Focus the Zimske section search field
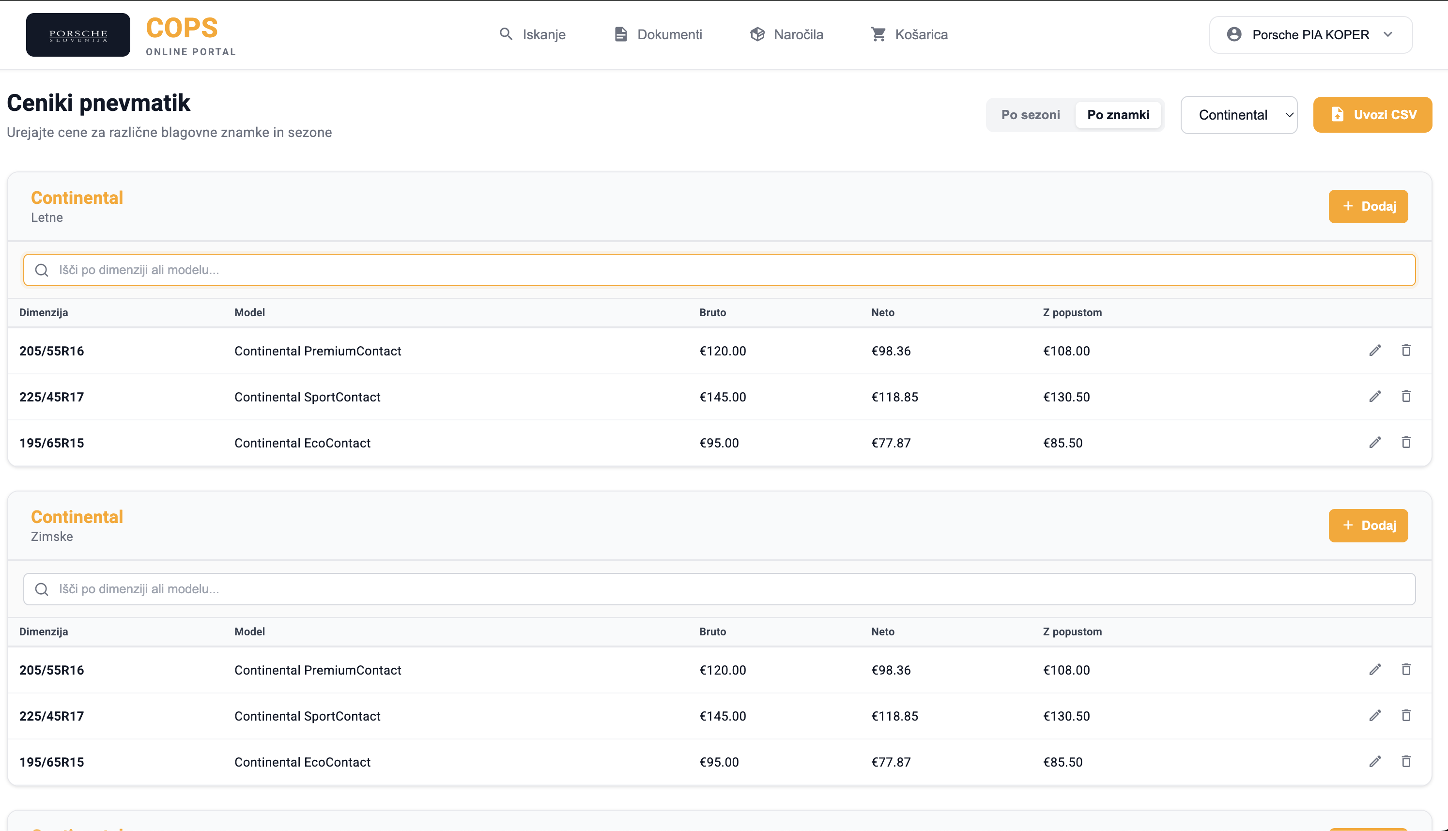The width and height of the screenshot is (1448, 831). tap(719, 589)
